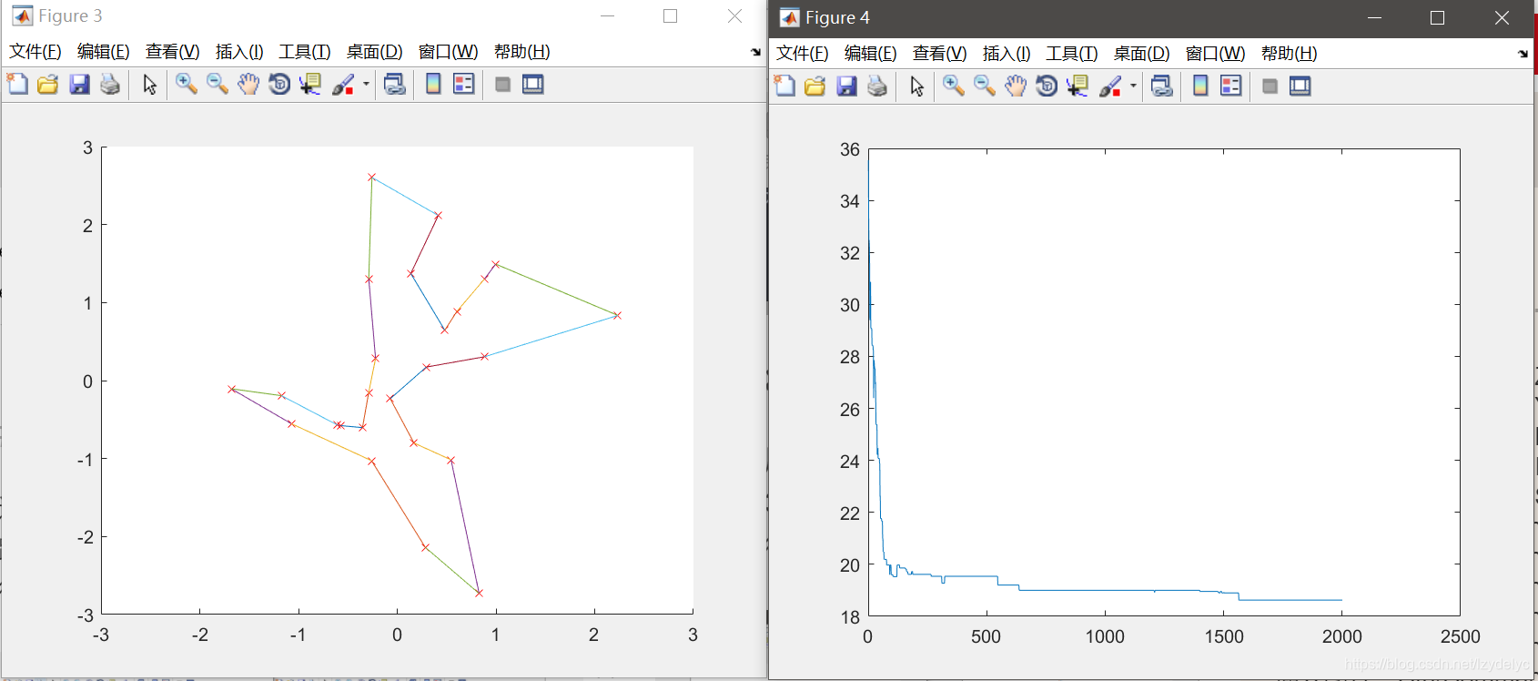Open 编辑(E) menu in Figure 3
Image resolution: width=1538 pixels, height=681 pixels.
[x=104, y=52]
